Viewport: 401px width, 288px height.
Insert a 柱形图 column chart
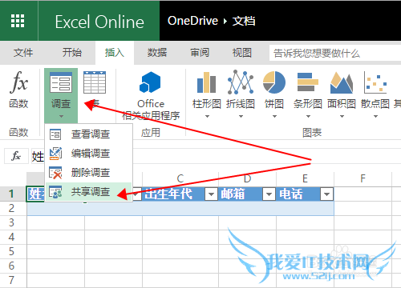click(x=207, y=90)
